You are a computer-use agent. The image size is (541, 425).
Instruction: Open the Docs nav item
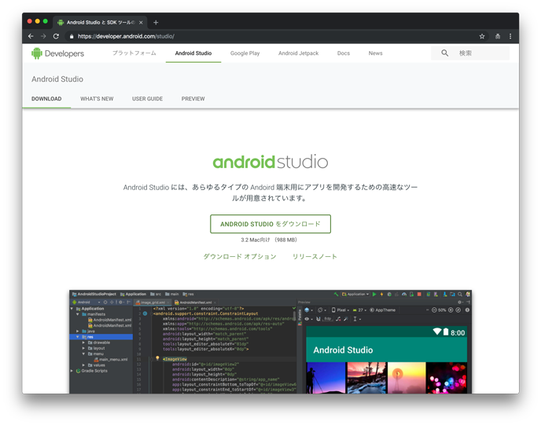click(344, 53)
